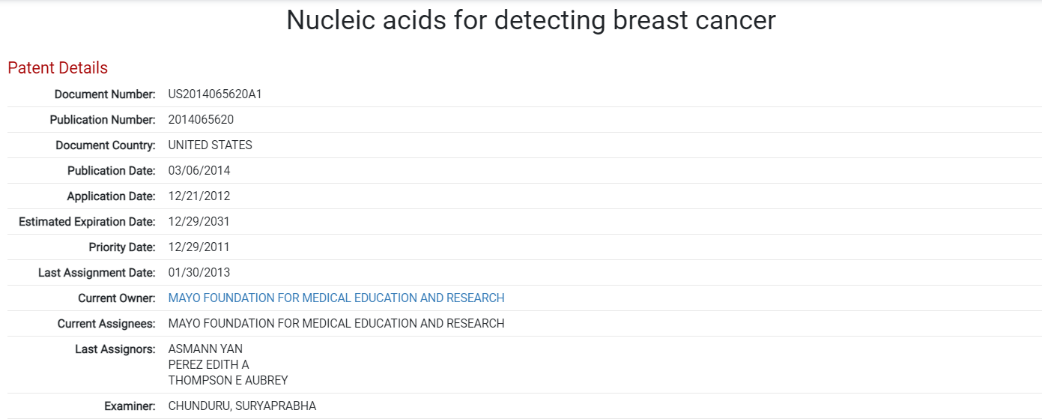This screenshot has width=1042, height=419.
Task: Open the Mayo Foundation Current Owner link
Action: pyautogui.click(x=336, y=298)
